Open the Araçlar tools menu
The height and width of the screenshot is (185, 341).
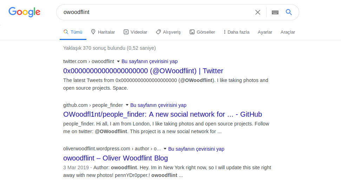pos(288,32)
